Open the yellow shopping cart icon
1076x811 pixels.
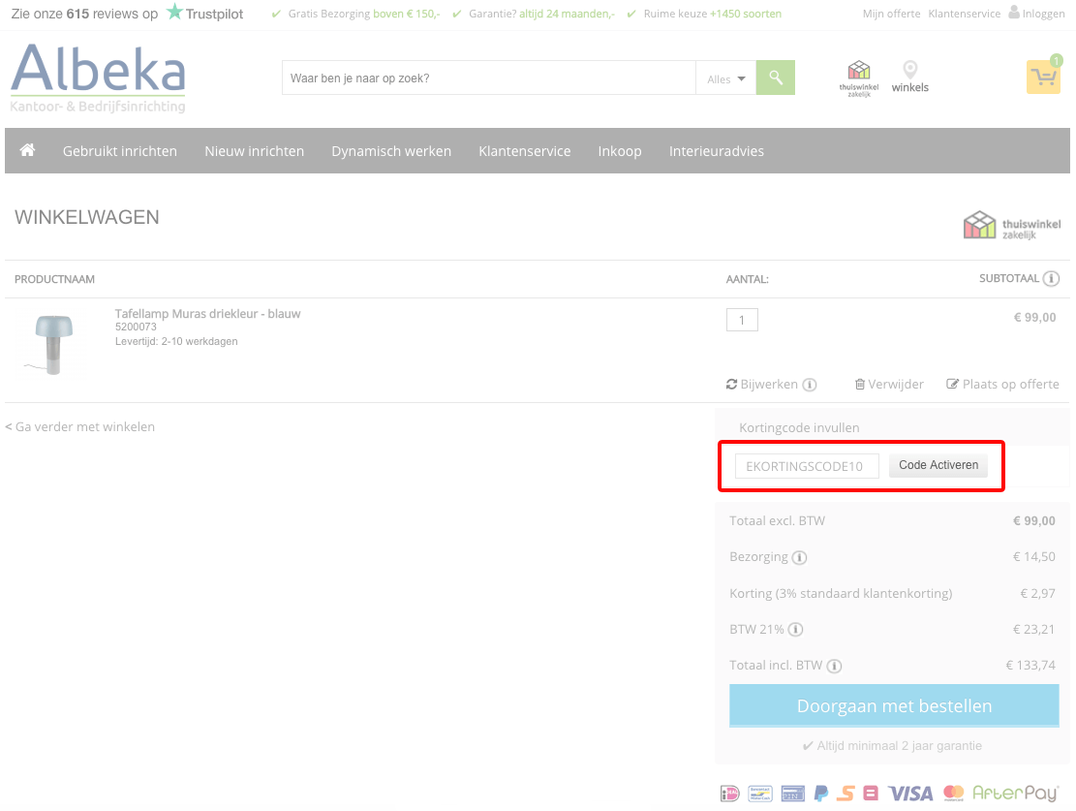click(x=1044, y=77)
